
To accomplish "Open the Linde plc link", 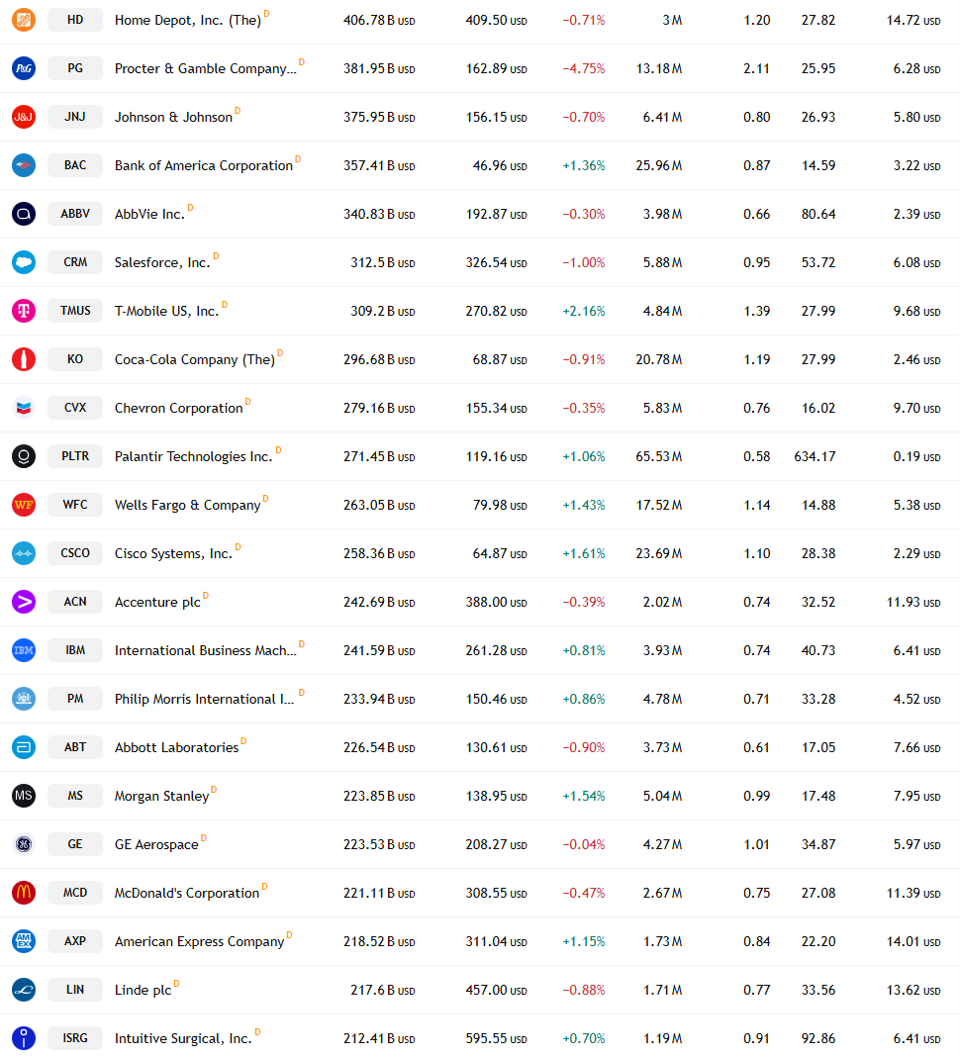I will click(x=144, y=991).
